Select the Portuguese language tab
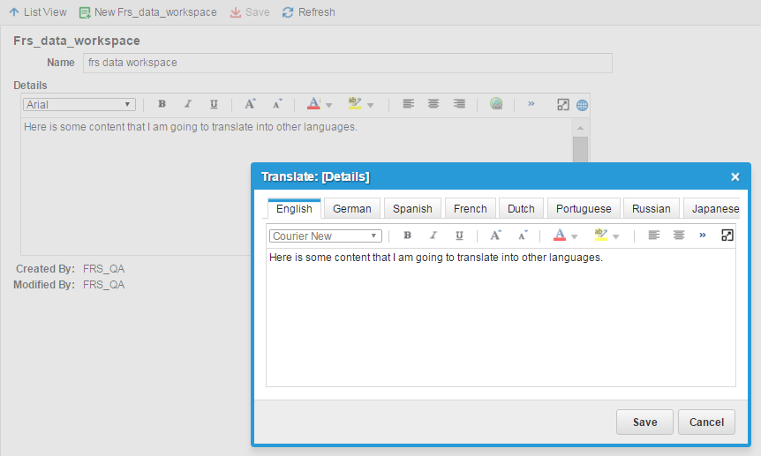761x456 pixels. coord(584,209)
